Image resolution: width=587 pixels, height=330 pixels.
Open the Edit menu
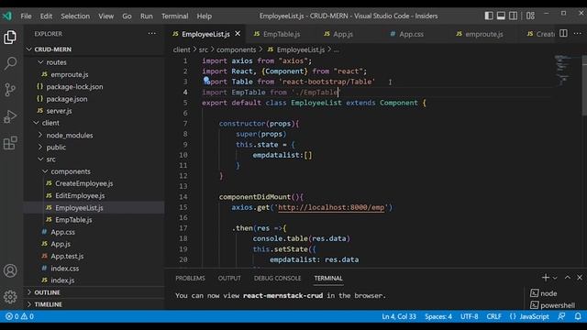[46, 16]
